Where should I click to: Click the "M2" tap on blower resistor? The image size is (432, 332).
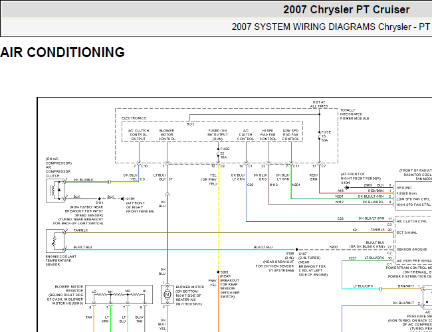128,291
